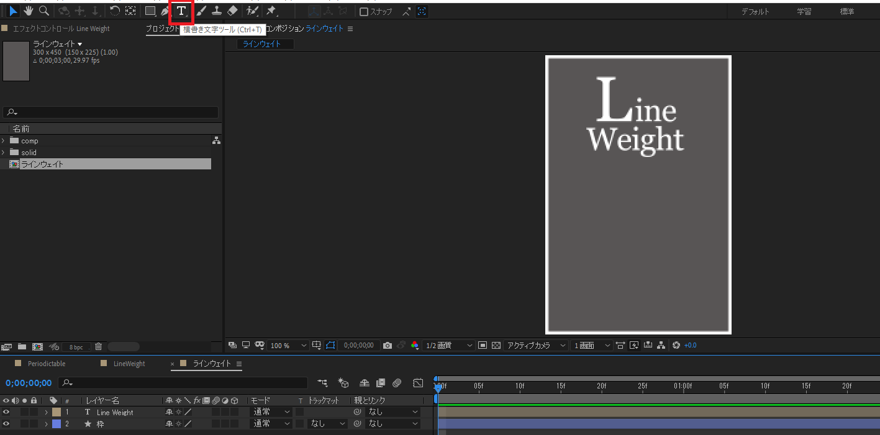Screen dimensions: 880x435
Task: Open the composition mini-flowchart icon in timeline
Action: 322,383
